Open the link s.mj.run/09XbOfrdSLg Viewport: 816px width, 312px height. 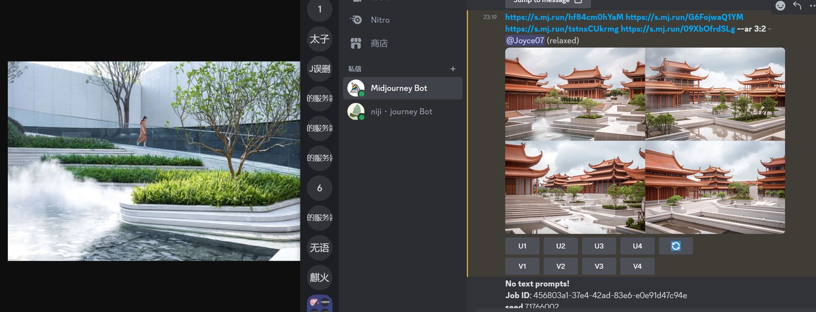678,29
